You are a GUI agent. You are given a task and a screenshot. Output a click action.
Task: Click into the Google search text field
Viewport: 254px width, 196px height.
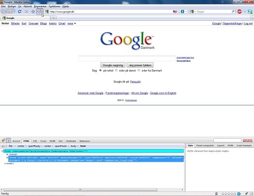point(127,59)
